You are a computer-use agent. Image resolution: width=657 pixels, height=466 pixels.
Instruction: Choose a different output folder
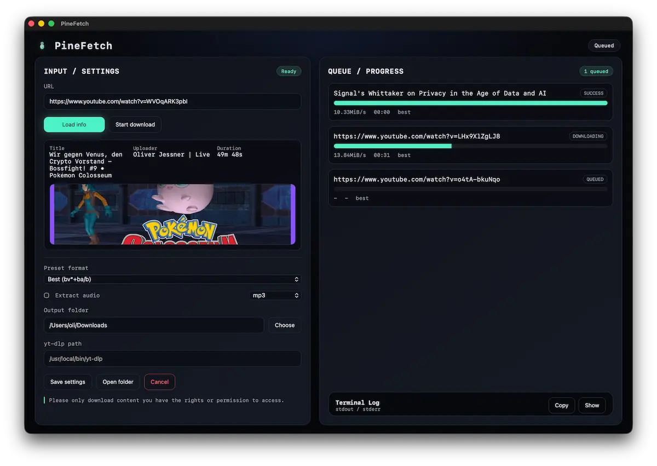pyautogui.click(x=284, y=325)
